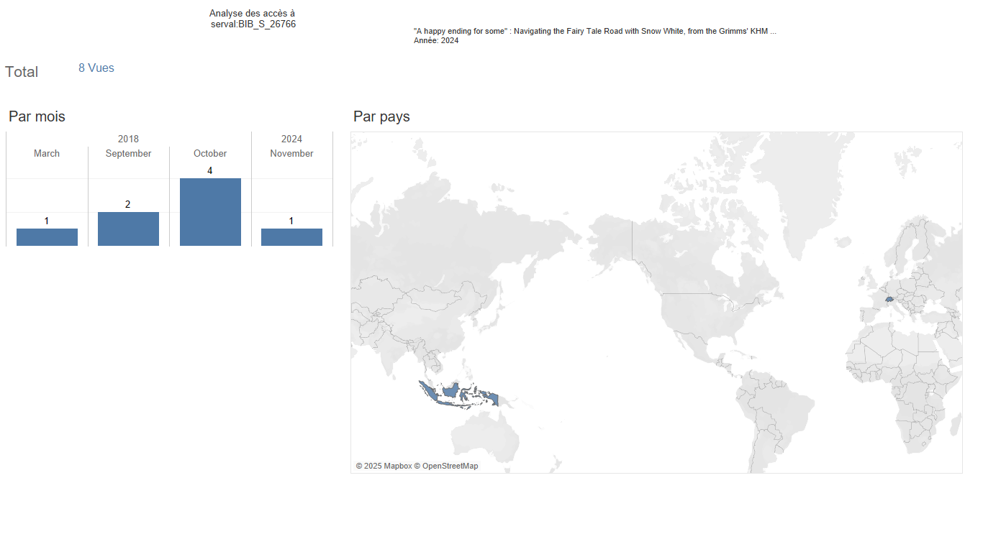The image size is (983, 552).
Task: Click the 'November' month header
Action: click(x=291, y=153)
